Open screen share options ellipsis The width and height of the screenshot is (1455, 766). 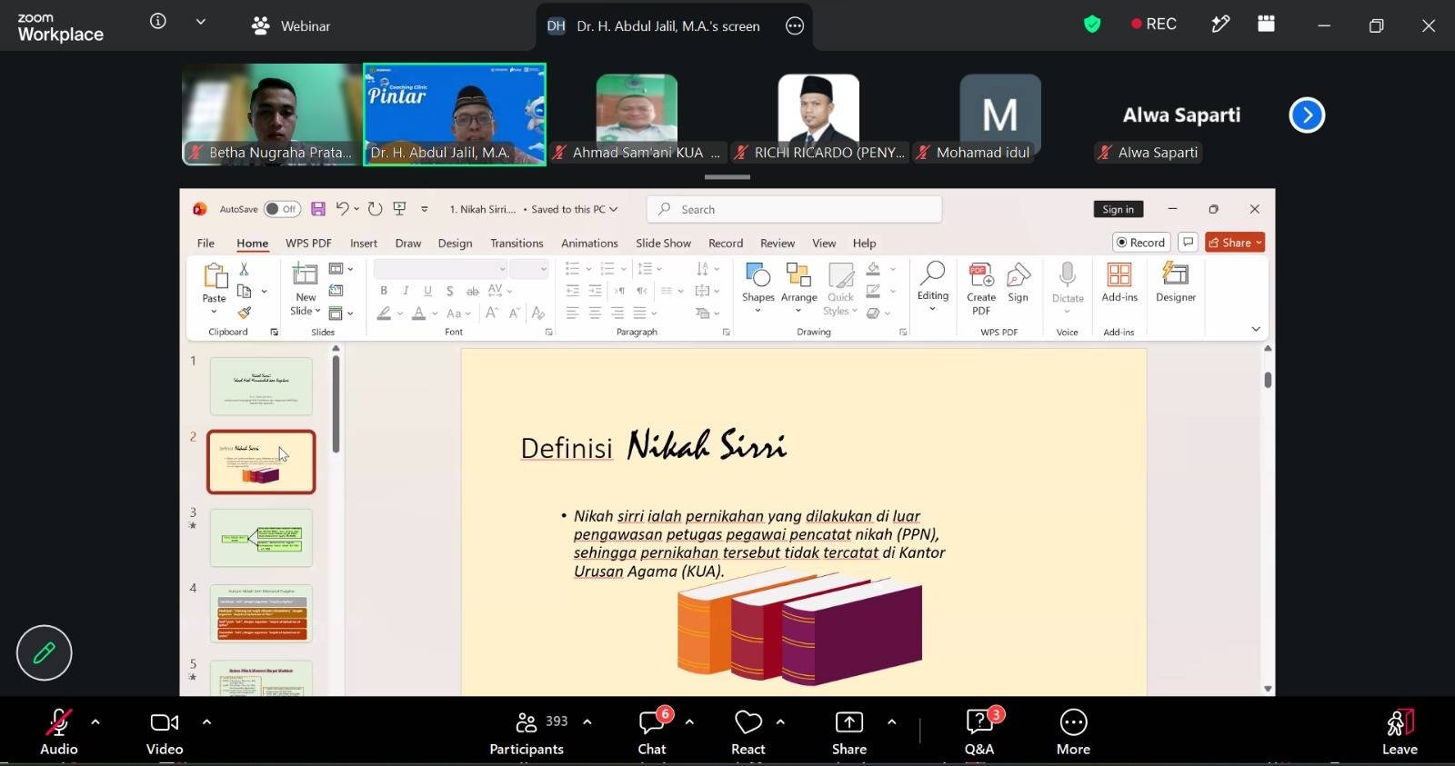795,26
